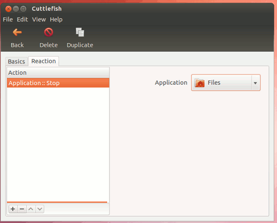Minimize the Cuttlefish window
The height and width of the screenshot is (223, 277).
point(16,9)
